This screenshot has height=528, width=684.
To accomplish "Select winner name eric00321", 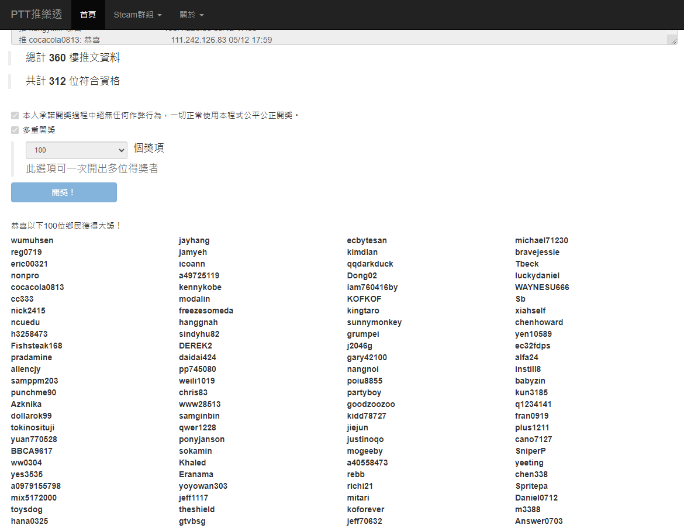I will coord(29,264).
